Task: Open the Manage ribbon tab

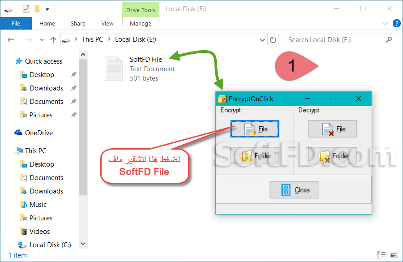Action: [x=141, y=23]
